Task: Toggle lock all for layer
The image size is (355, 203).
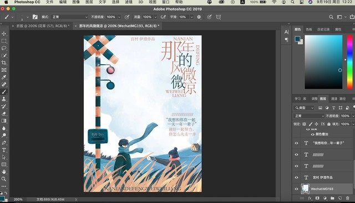Action: pos(329,124)
